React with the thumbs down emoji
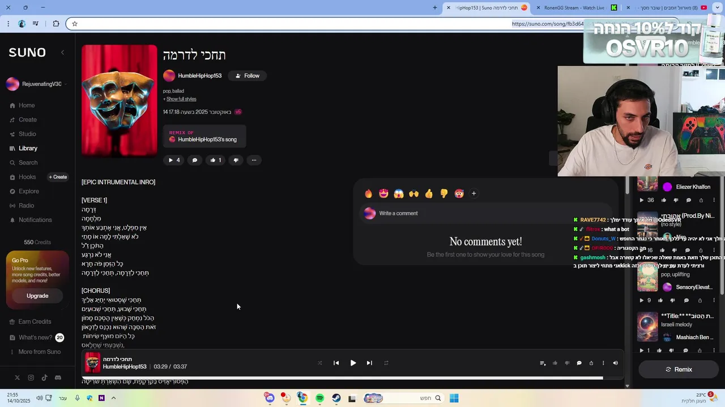The width and height of the screenshot is (725, 407). pyautogui.click(x=444, y=194)
